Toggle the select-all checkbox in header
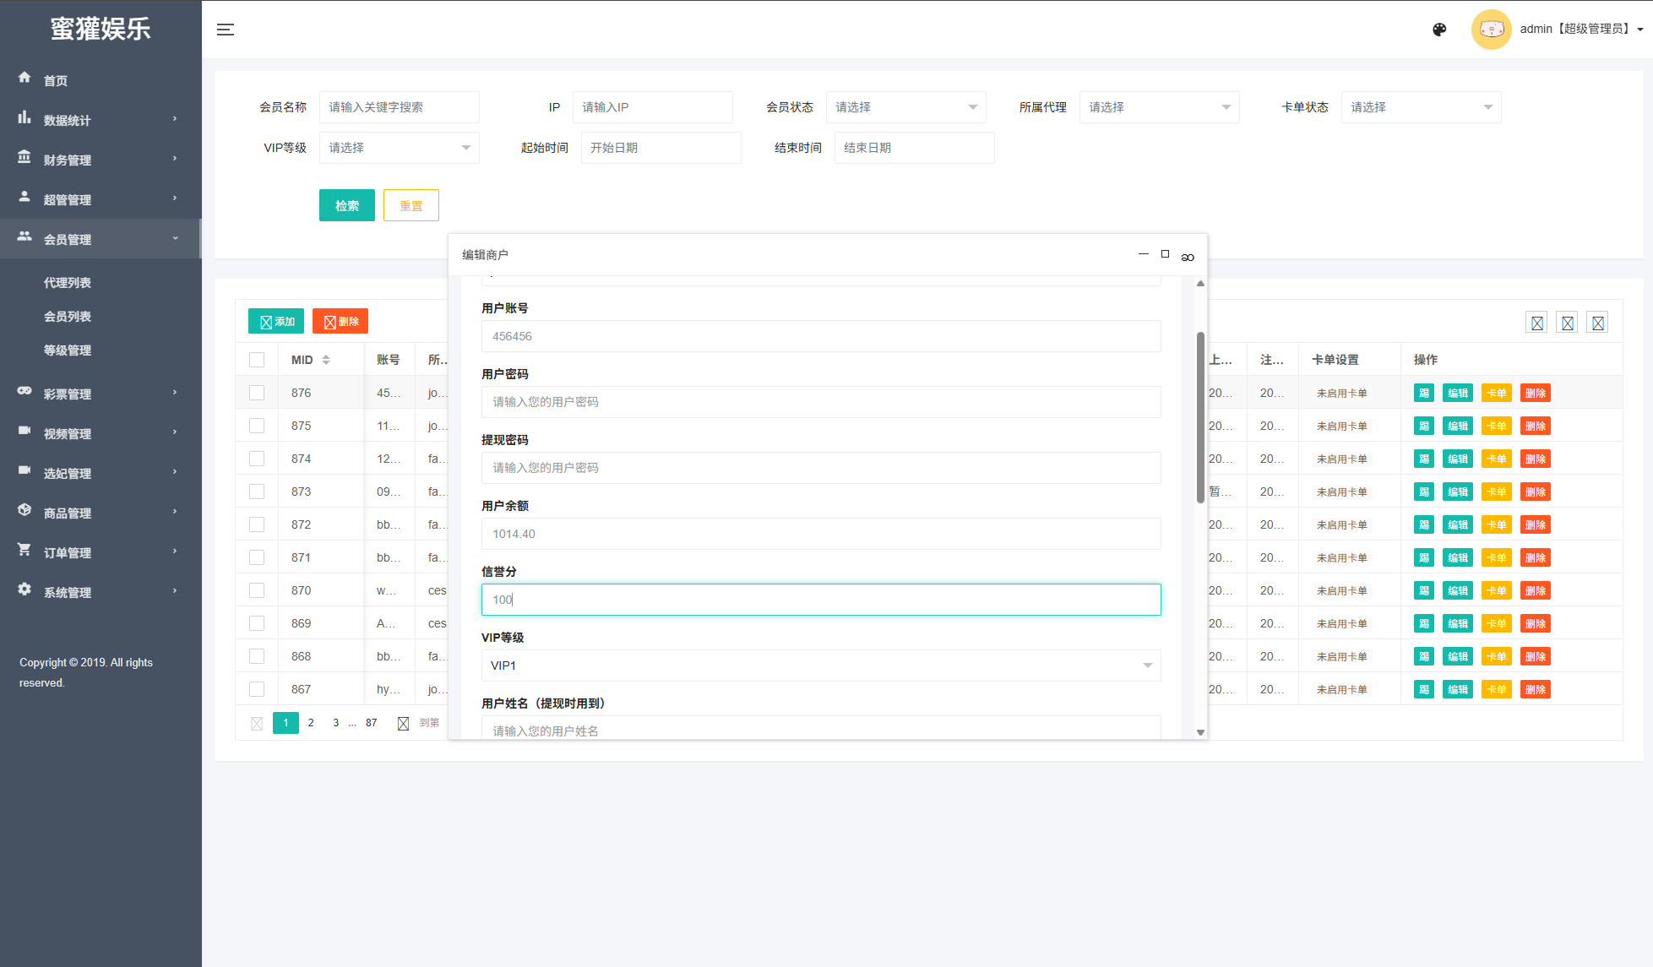The width and height of the screenshot is (1653, 967). tap(257, 360)
